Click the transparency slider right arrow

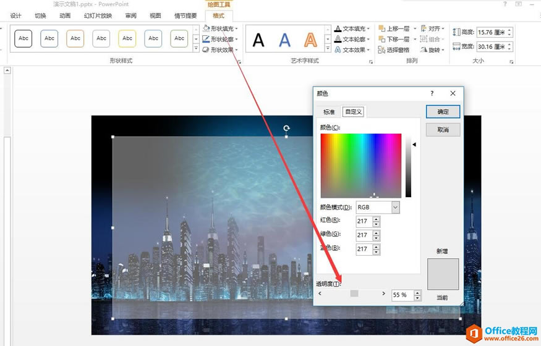point(384,293)
